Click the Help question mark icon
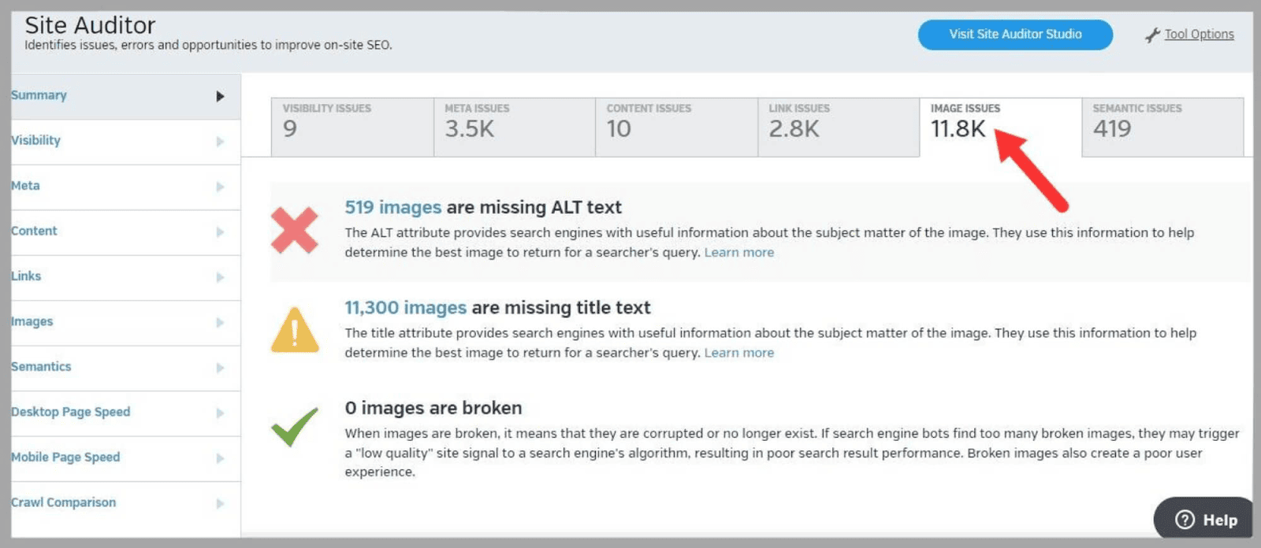Image resolution: width=1261 pixels, height=548 pixels. 1185,520
